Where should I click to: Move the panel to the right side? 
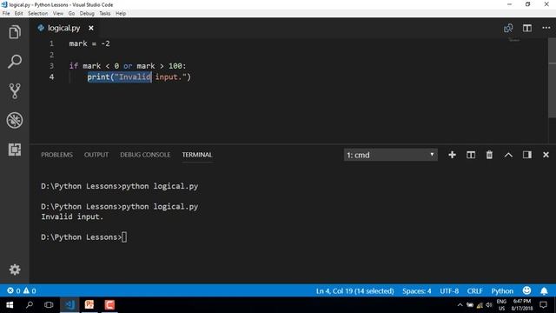pos(527,155)
